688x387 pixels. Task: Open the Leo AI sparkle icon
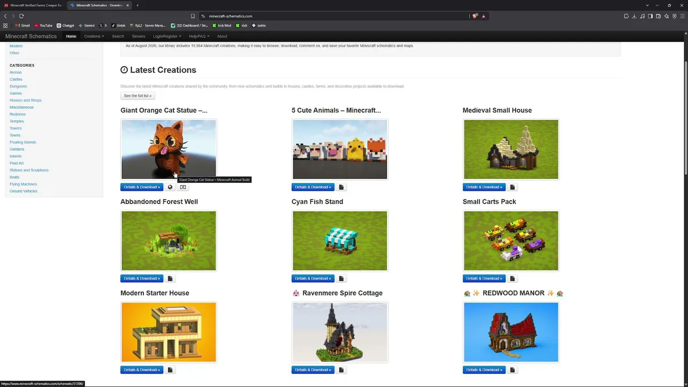[666, 16]
